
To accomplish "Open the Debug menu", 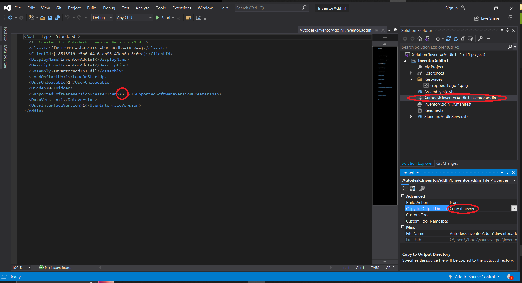I will pos(109,8).
